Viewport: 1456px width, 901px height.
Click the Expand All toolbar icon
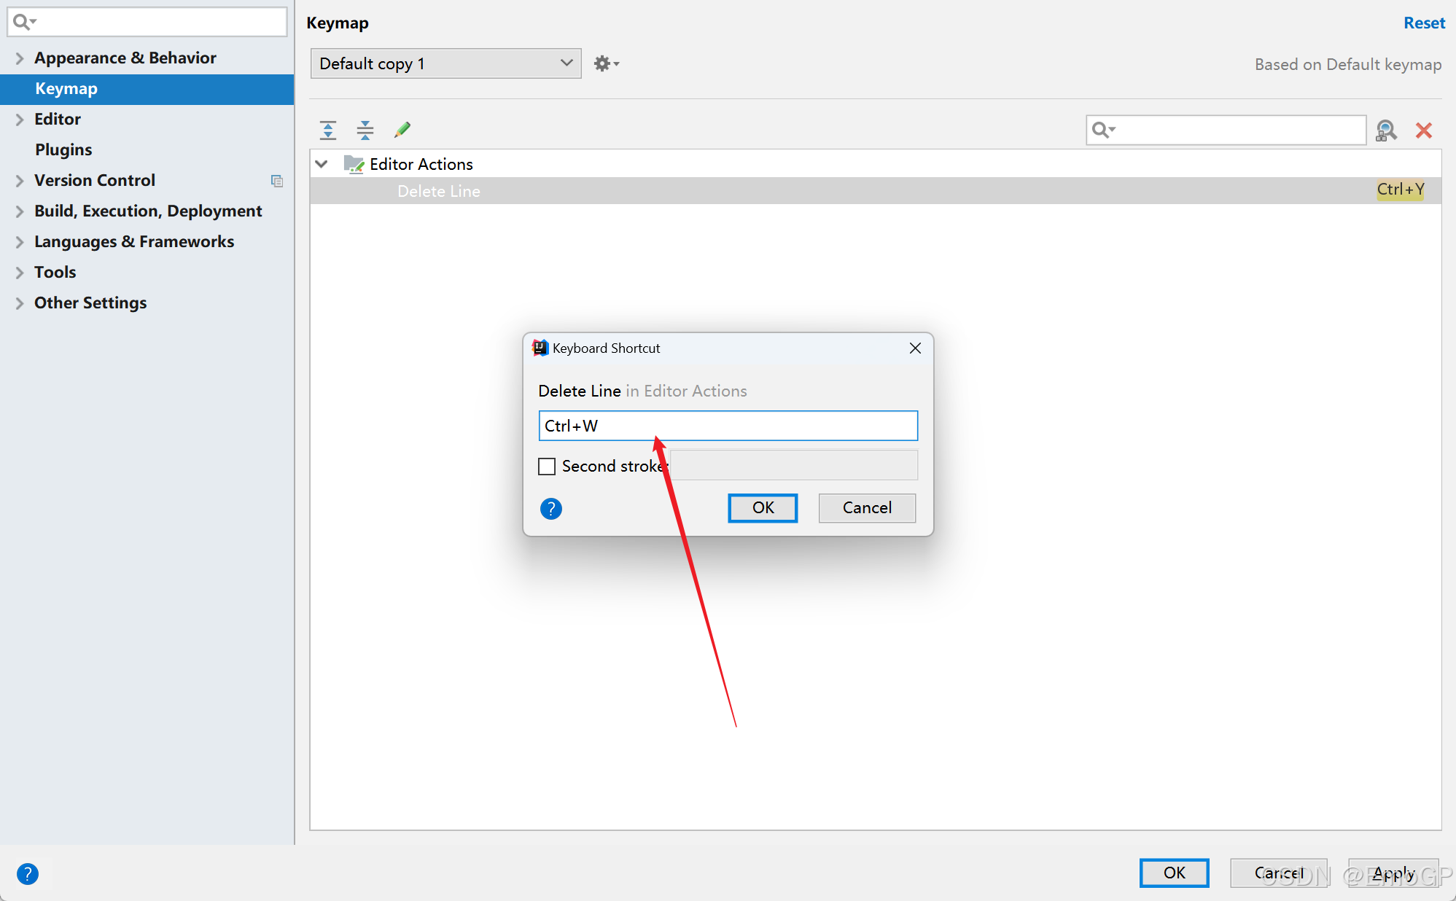[328, 130]
